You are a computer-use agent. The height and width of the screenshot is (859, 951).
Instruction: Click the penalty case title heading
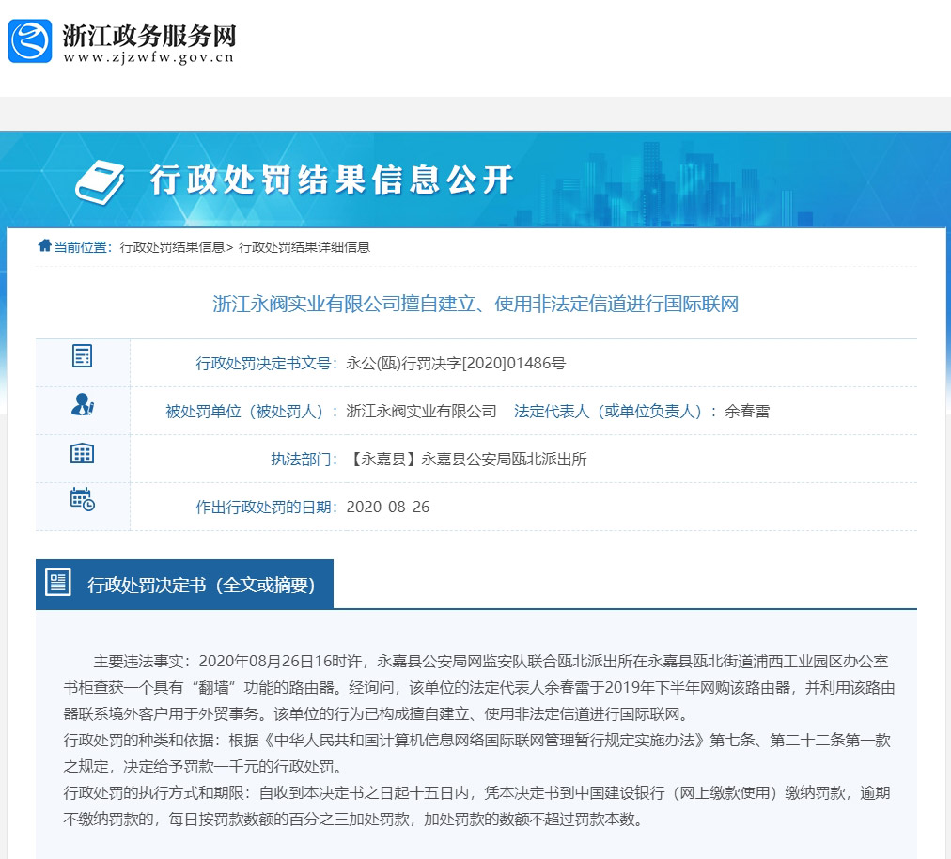click(x=475, y=304)
